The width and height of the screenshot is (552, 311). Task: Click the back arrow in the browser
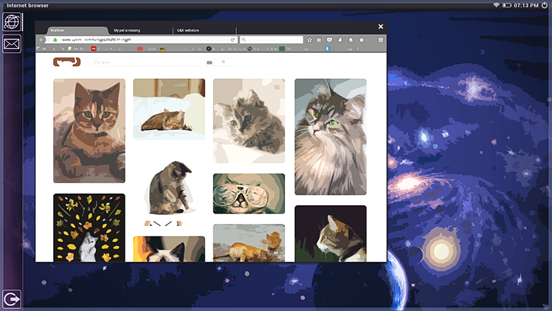42,40
